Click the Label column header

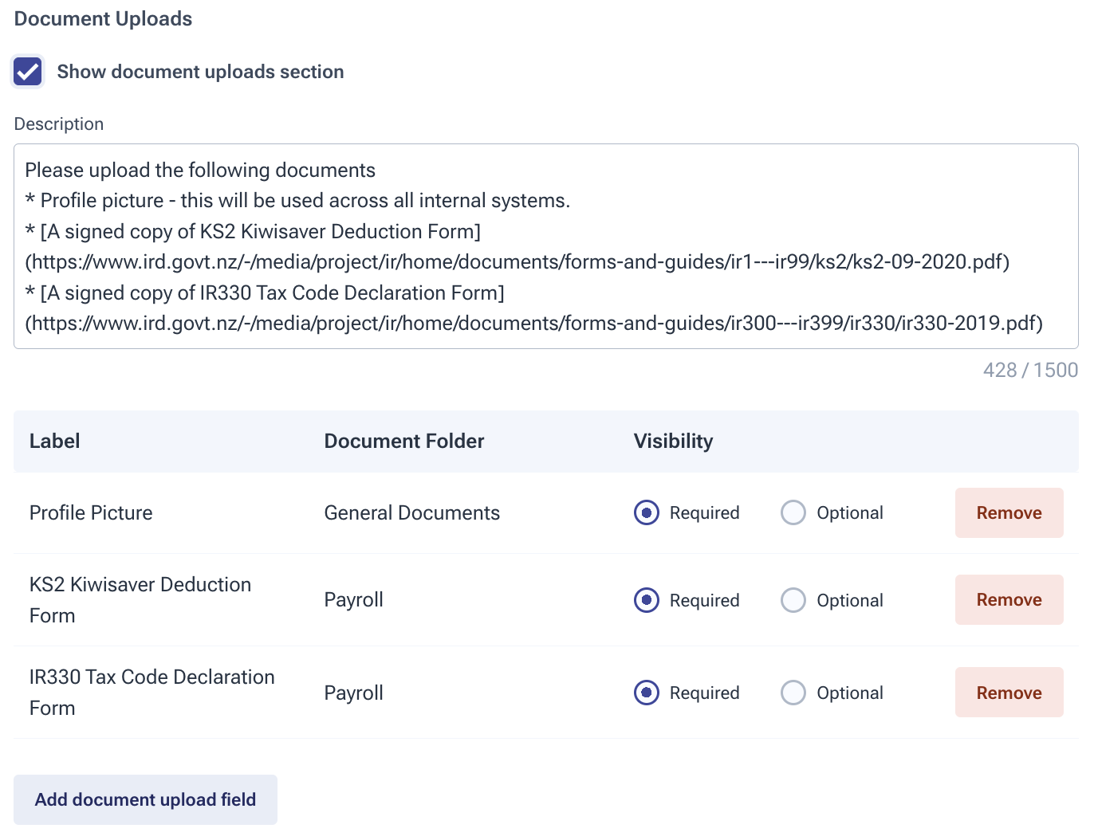(x=55, y=442)
